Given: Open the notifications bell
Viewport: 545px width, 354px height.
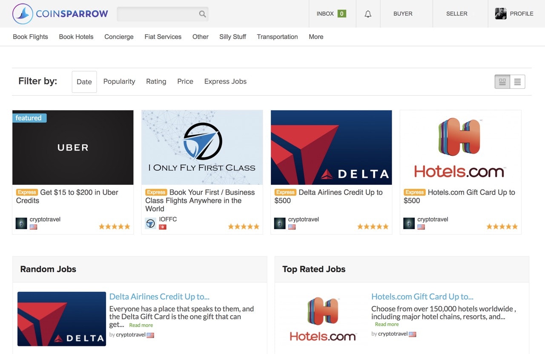Looking at the screenshot, I should pos(368,14).
